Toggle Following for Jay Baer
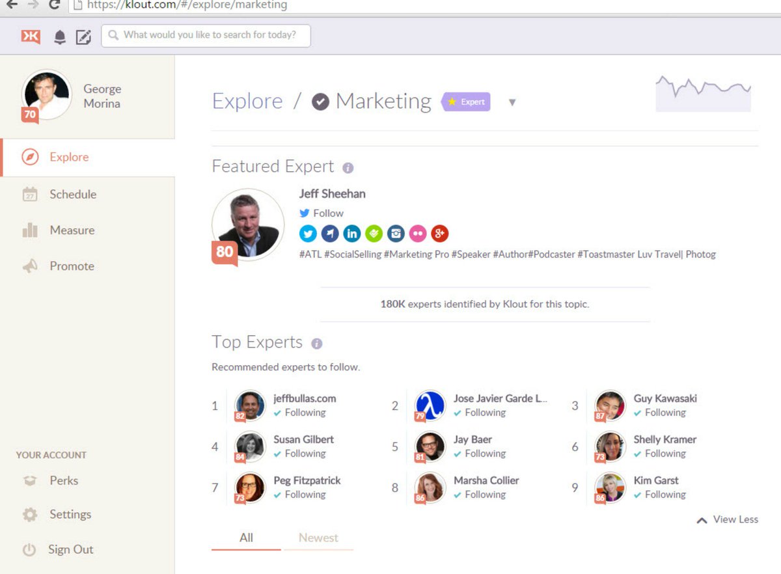Viewport: 781px width, 574px height. (480, 454)
